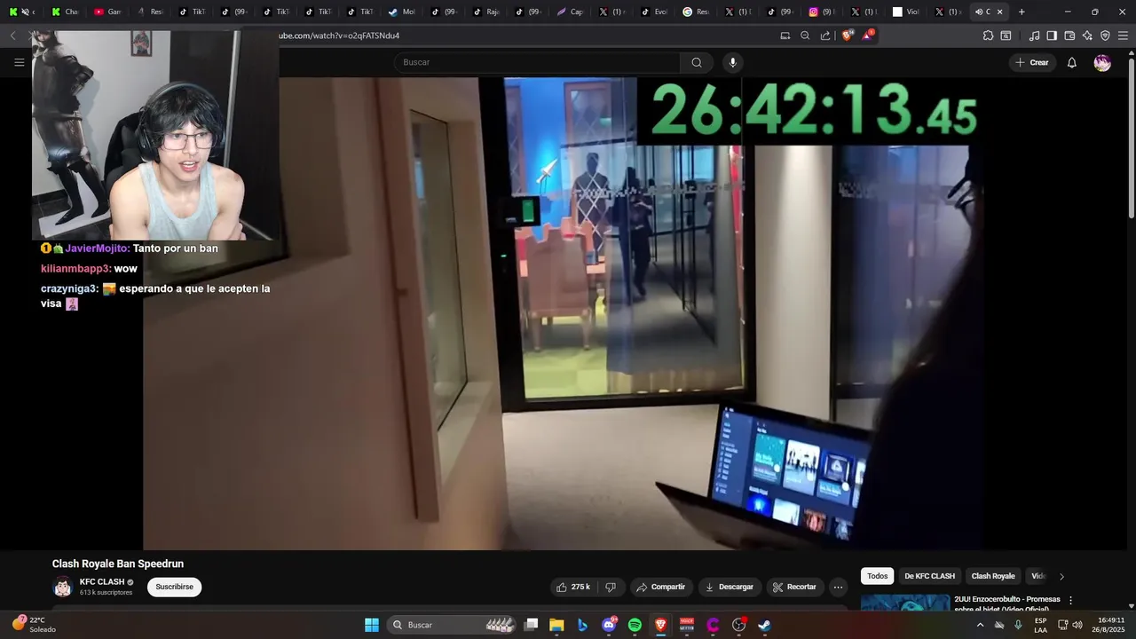Click the share page icon in address bar
The width and height of the screenshot is (1136, 639).
825,35
